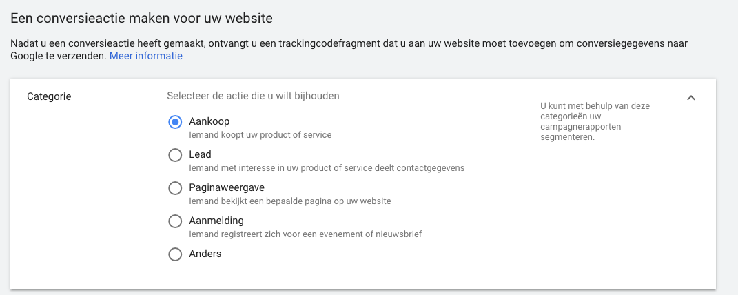Click the description about sharing contactgegevens
The height and width of the screenshot is (295, 738).
point(327,167)
